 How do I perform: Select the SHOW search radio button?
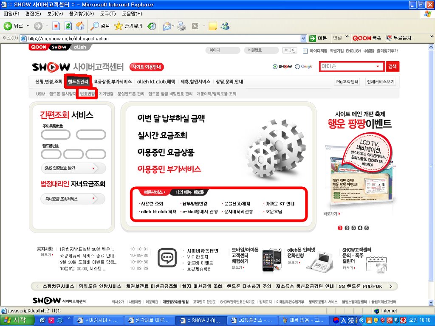coord(275,67)
